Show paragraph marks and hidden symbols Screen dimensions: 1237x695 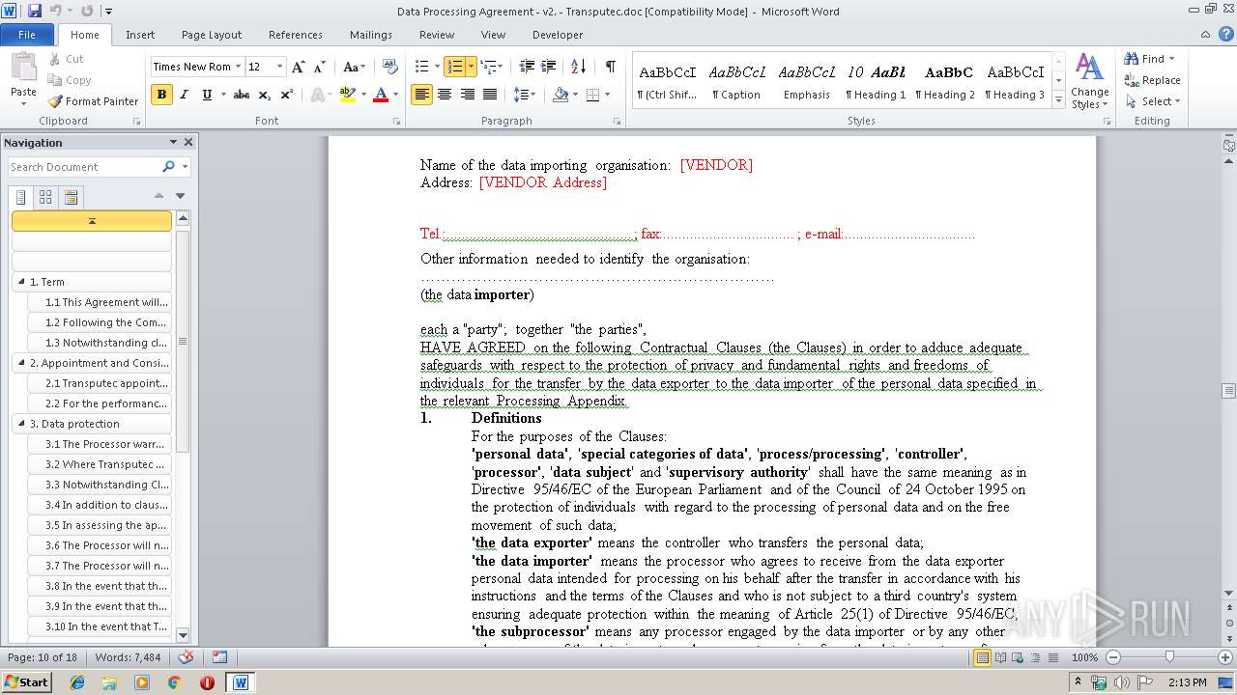point(610,67)
